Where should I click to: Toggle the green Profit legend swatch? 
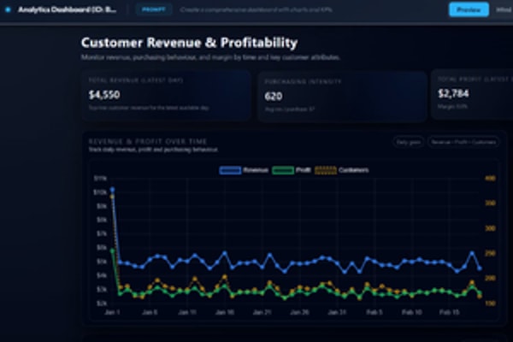(283, 170)
